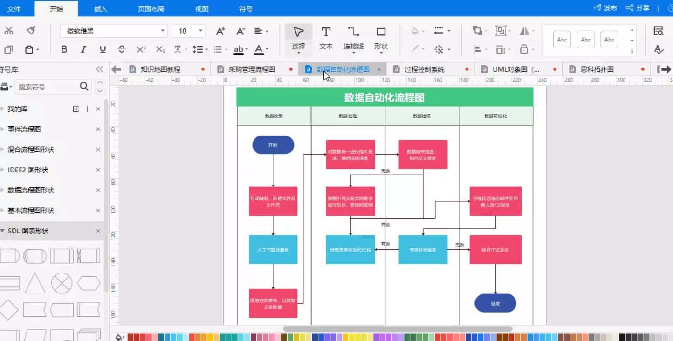This screenshot has width=673, height=341.
Task: Click the increase font size icon
Action: [x=220, y=31]
